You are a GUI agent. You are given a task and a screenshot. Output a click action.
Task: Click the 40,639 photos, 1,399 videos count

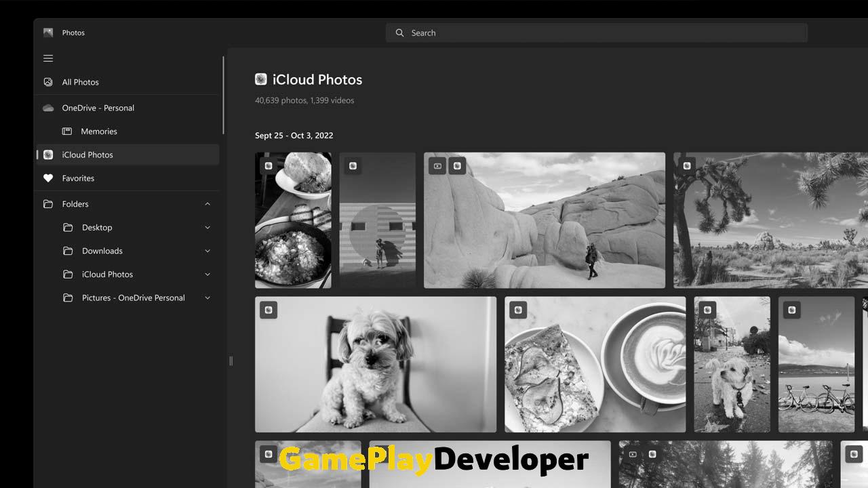point(304,100)
